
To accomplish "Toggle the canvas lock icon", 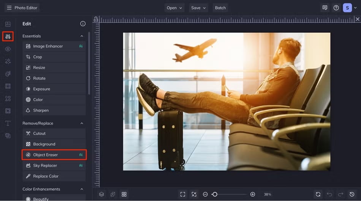I will click(x=96, y=19).
